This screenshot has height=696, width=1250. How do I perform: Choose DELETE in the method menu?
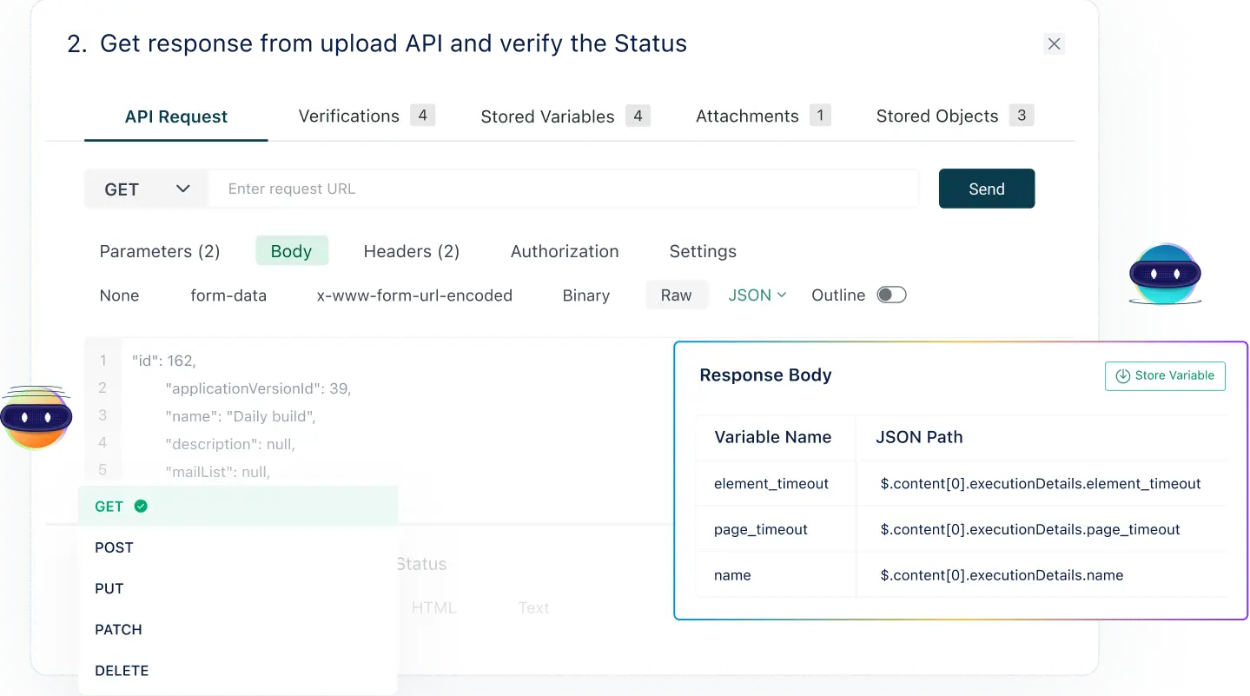[x=122, y=670]
